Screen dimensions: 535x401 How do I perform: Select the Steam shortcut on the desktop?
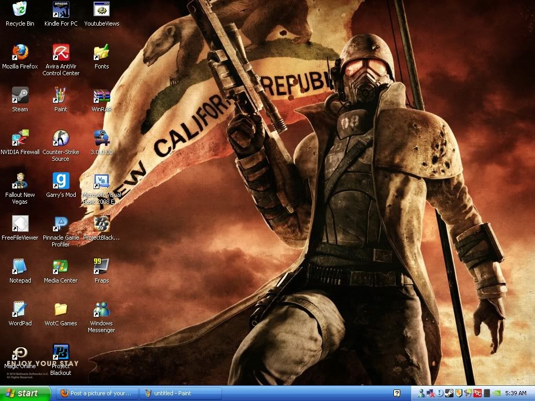click(x=20, y=100)
